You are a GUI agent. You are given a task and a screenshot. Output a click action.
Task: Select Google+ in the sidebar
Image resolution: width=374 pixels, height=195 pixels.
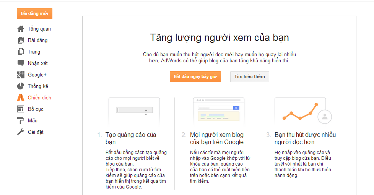(x=37, y=75)
